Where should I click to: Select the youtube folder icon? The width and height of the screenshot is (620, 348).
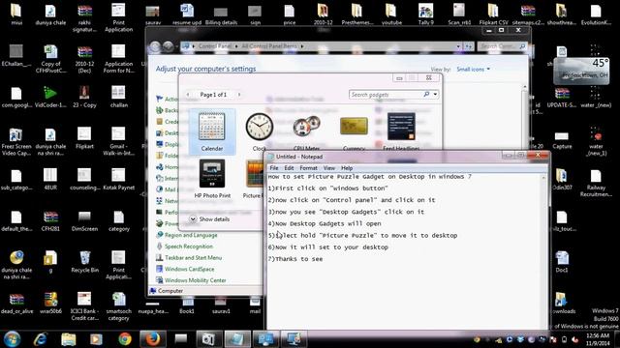pos(391,14)
